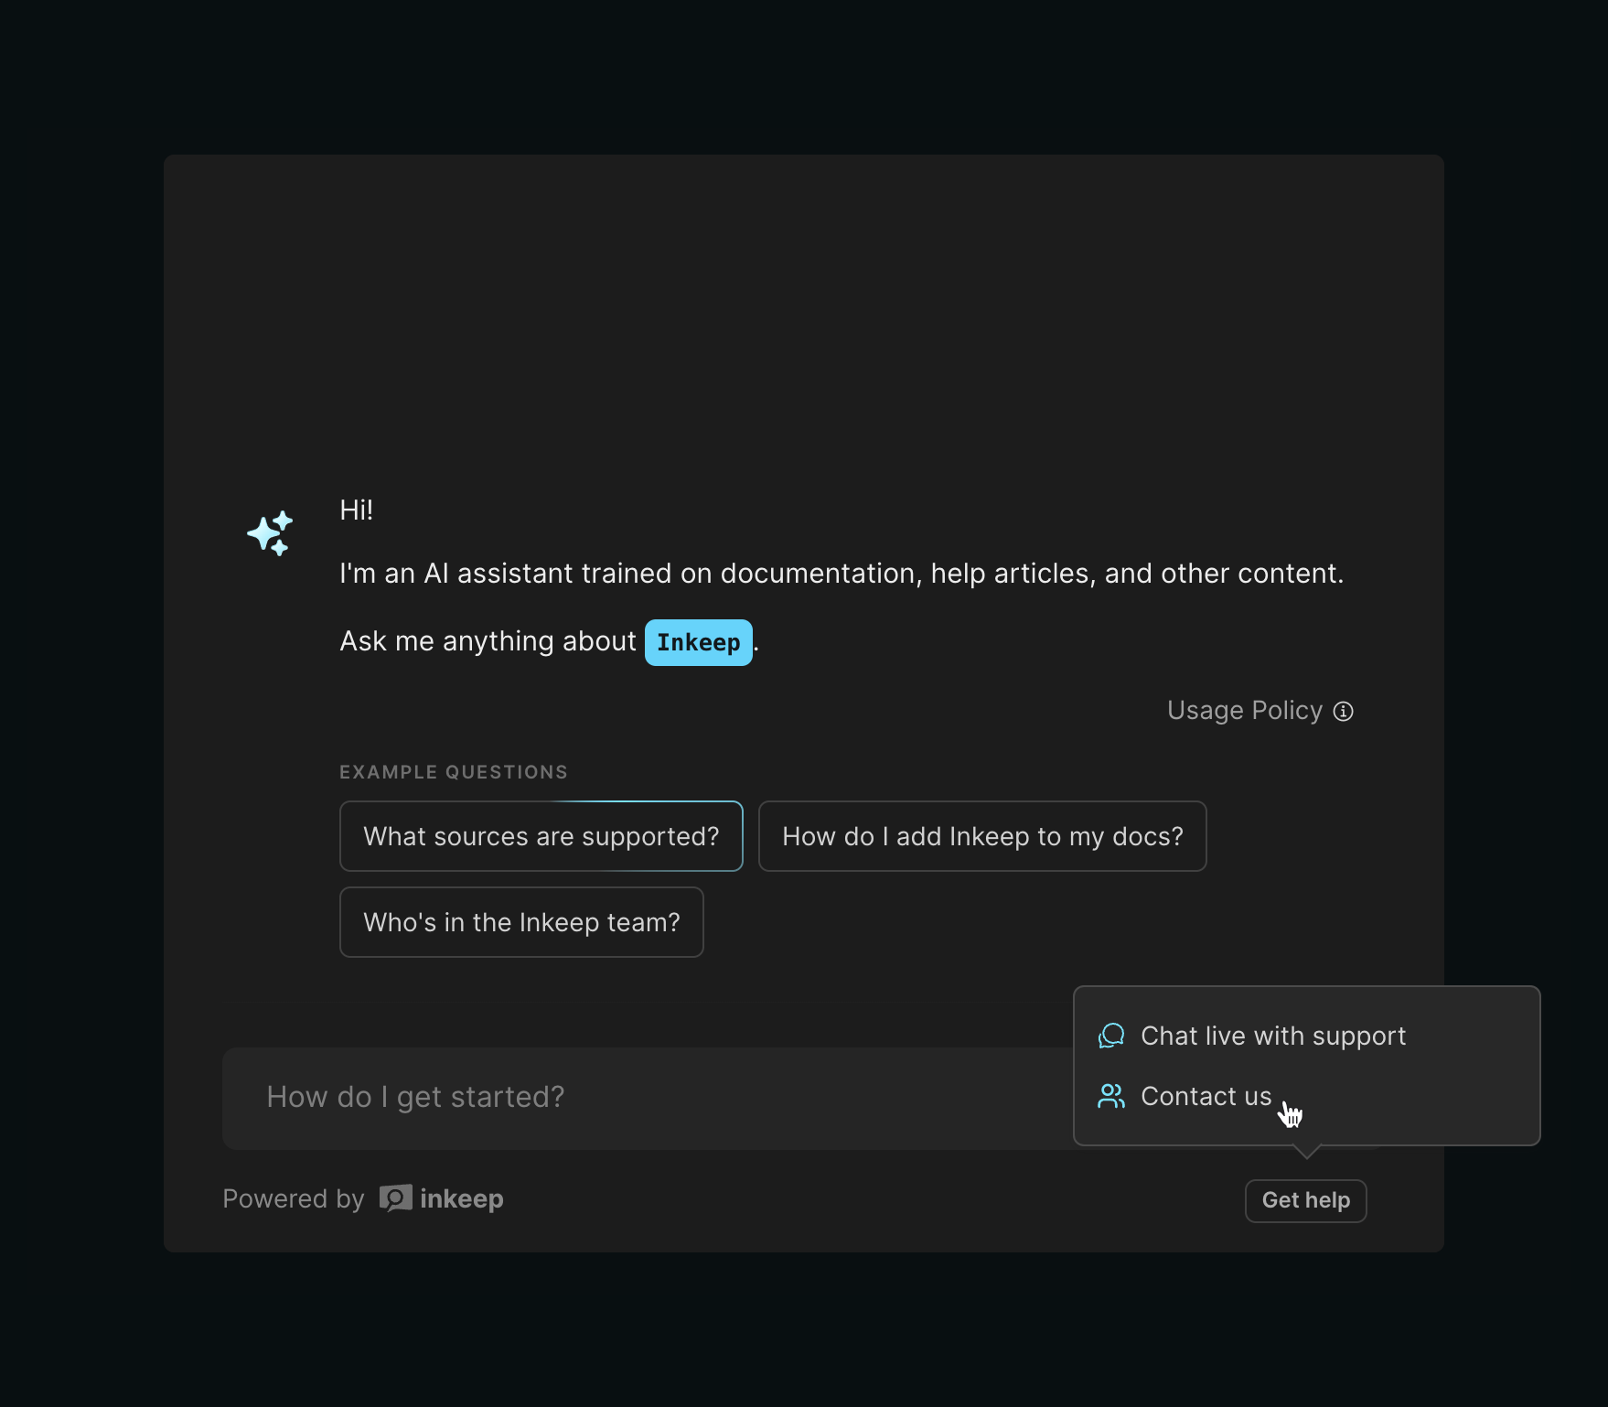Click the 'How do I get started?' input field
The height and width of the screenshot is (1407, 1608).
[x=640, y=1098]
